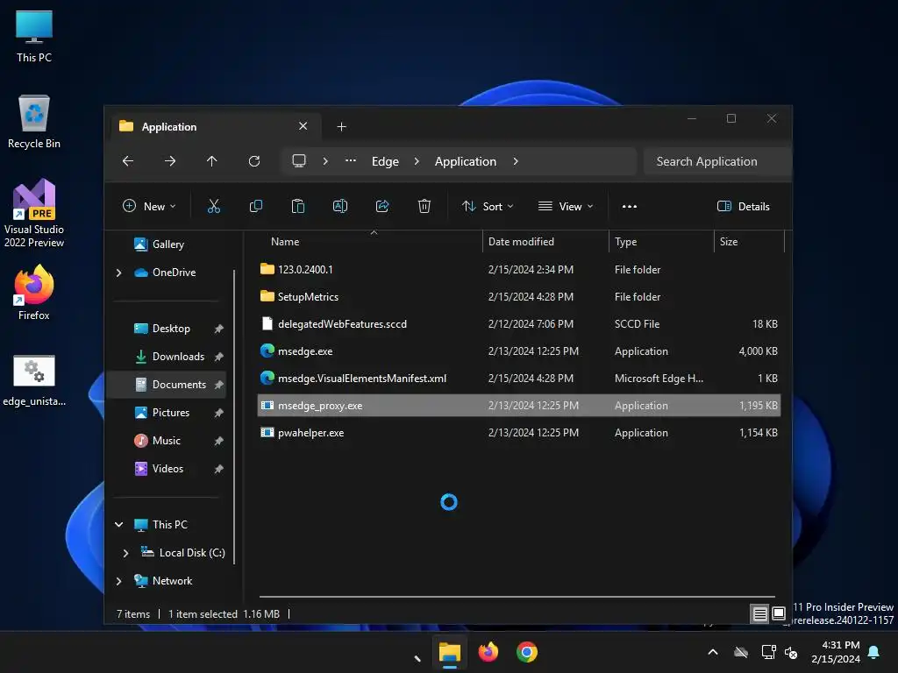Switch to large thumbnails view icon in status bar

(x=779, y=614)
